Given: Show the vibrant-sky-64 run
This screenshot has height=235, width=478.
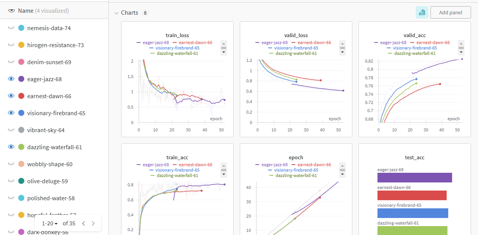Looking at the screenshot, I should (11, 130).
